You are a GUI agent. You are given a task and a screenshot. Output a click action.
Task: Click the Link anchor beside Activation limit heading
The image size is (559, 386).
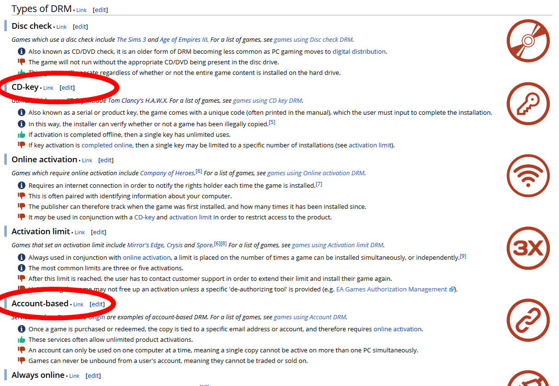point(80,233)
